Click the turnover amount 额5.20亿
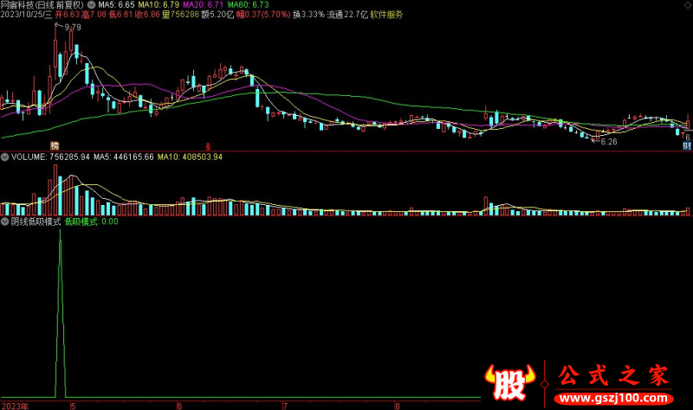Screen dimensions: 693x410 [x=217, y=15]
